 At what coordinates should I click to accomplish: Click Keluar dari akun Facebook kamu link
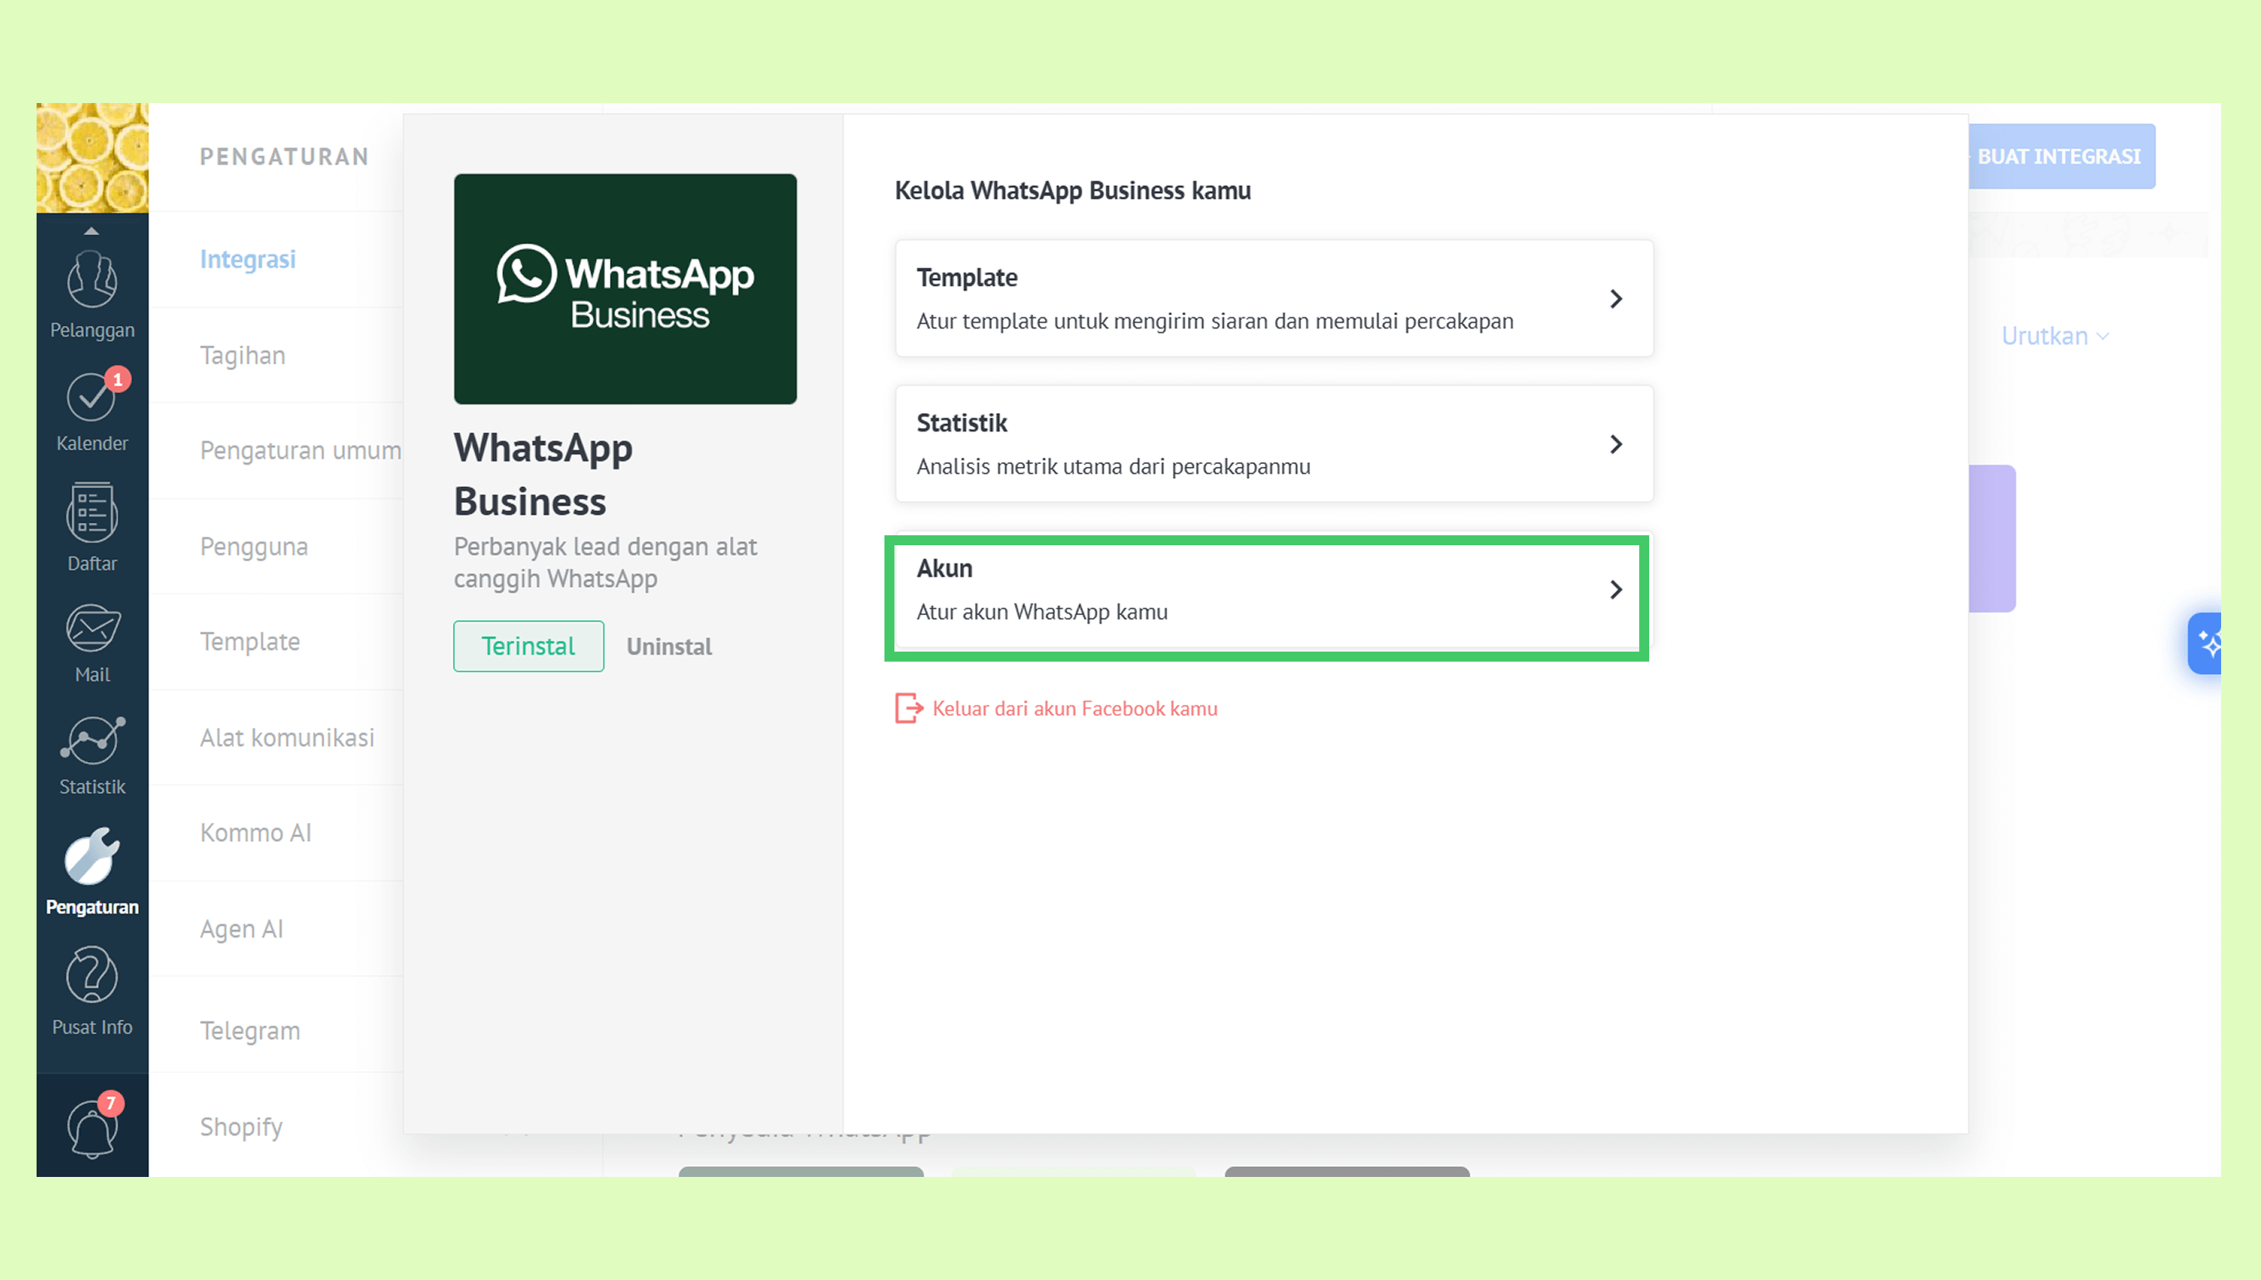point(1074,708)
